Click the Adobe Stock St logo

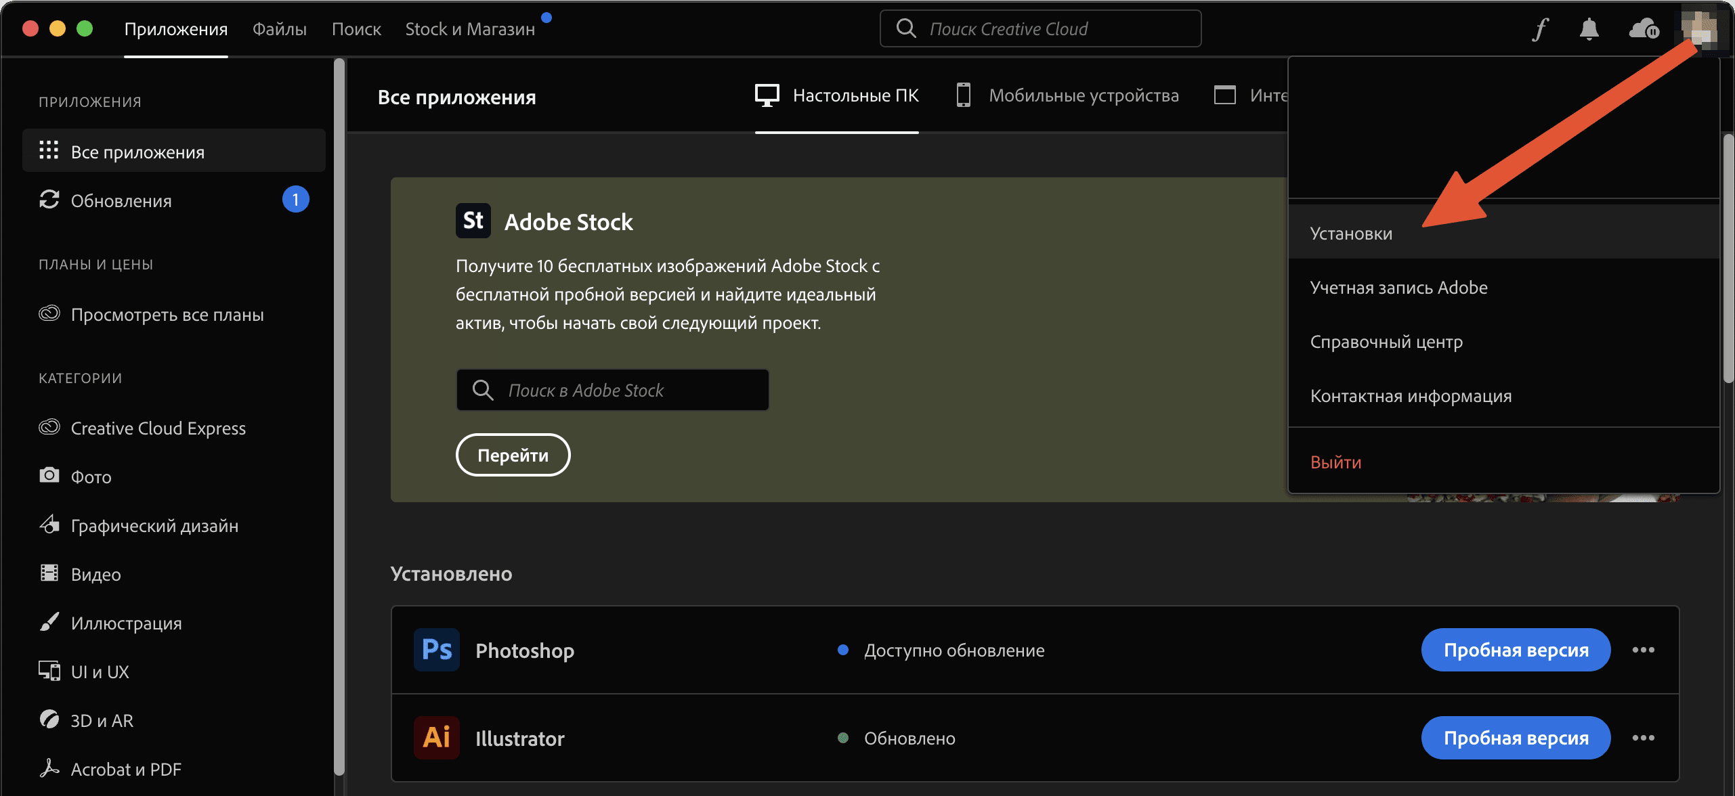tap(473, 221)
